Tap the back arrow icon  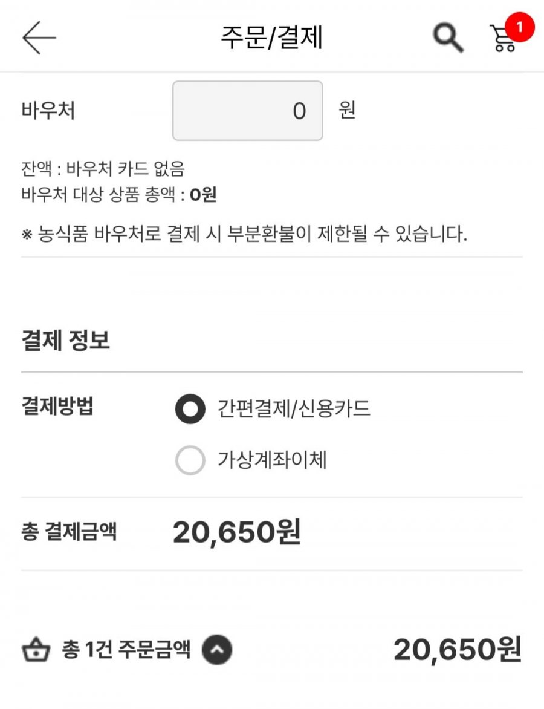[39, 38]
